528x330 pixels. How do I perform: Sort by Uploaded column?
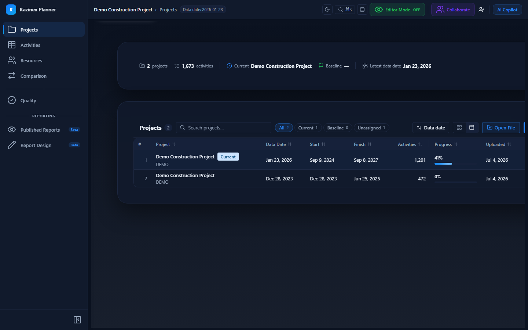pos(499,144)
